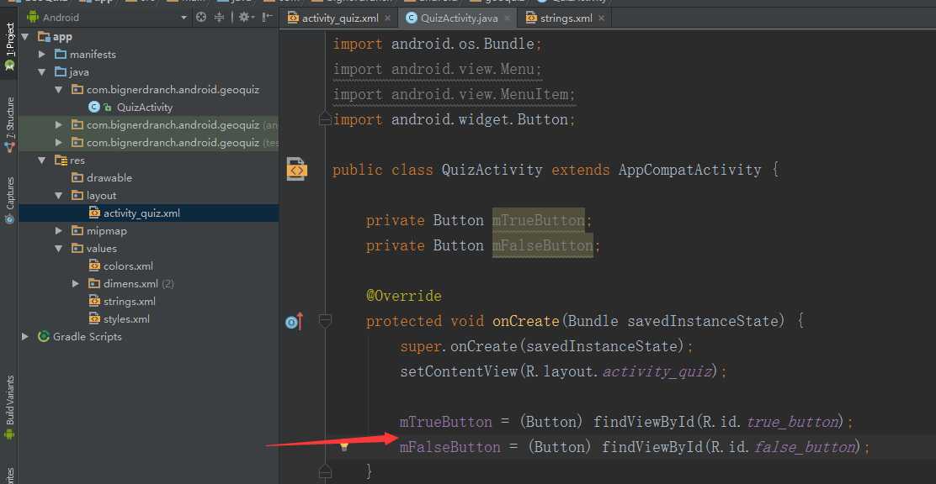936x484 pixels.
Task: Select the mipmap folder
Action: pyautogui.click(x=149, y=231)
